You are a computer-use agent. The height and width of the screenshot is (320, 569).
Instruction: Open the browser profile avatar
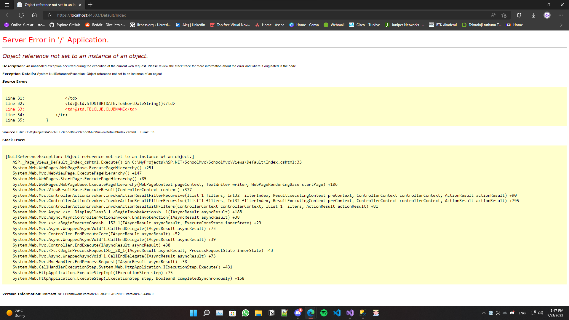point(547,15)
